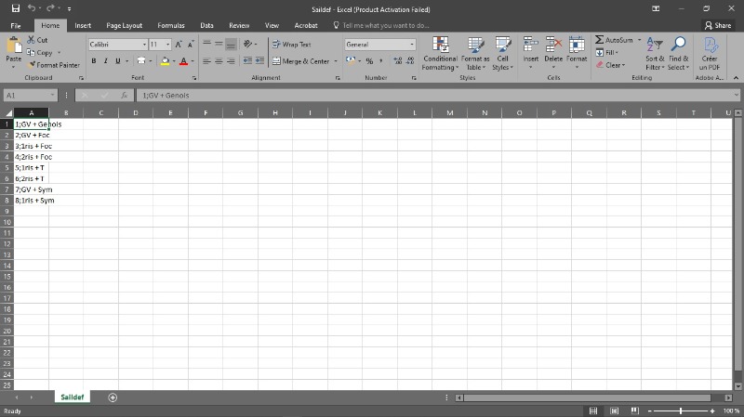744x417 pixels.
Task: Expand the Merge & Center dropdown arrow
Action: [336, 61]
